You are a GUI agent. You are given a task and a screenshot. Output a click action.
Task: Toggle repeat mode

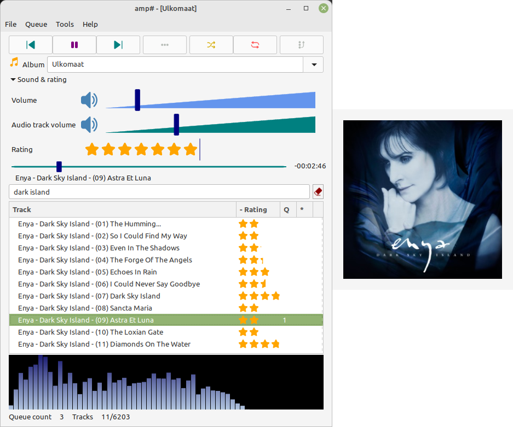pos(255,45)
